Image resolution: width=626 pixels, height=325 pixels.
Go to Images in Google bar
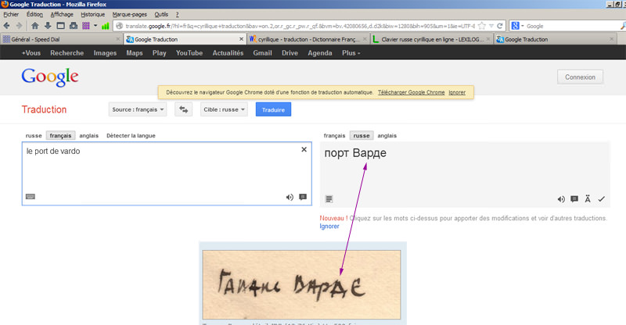105,52
